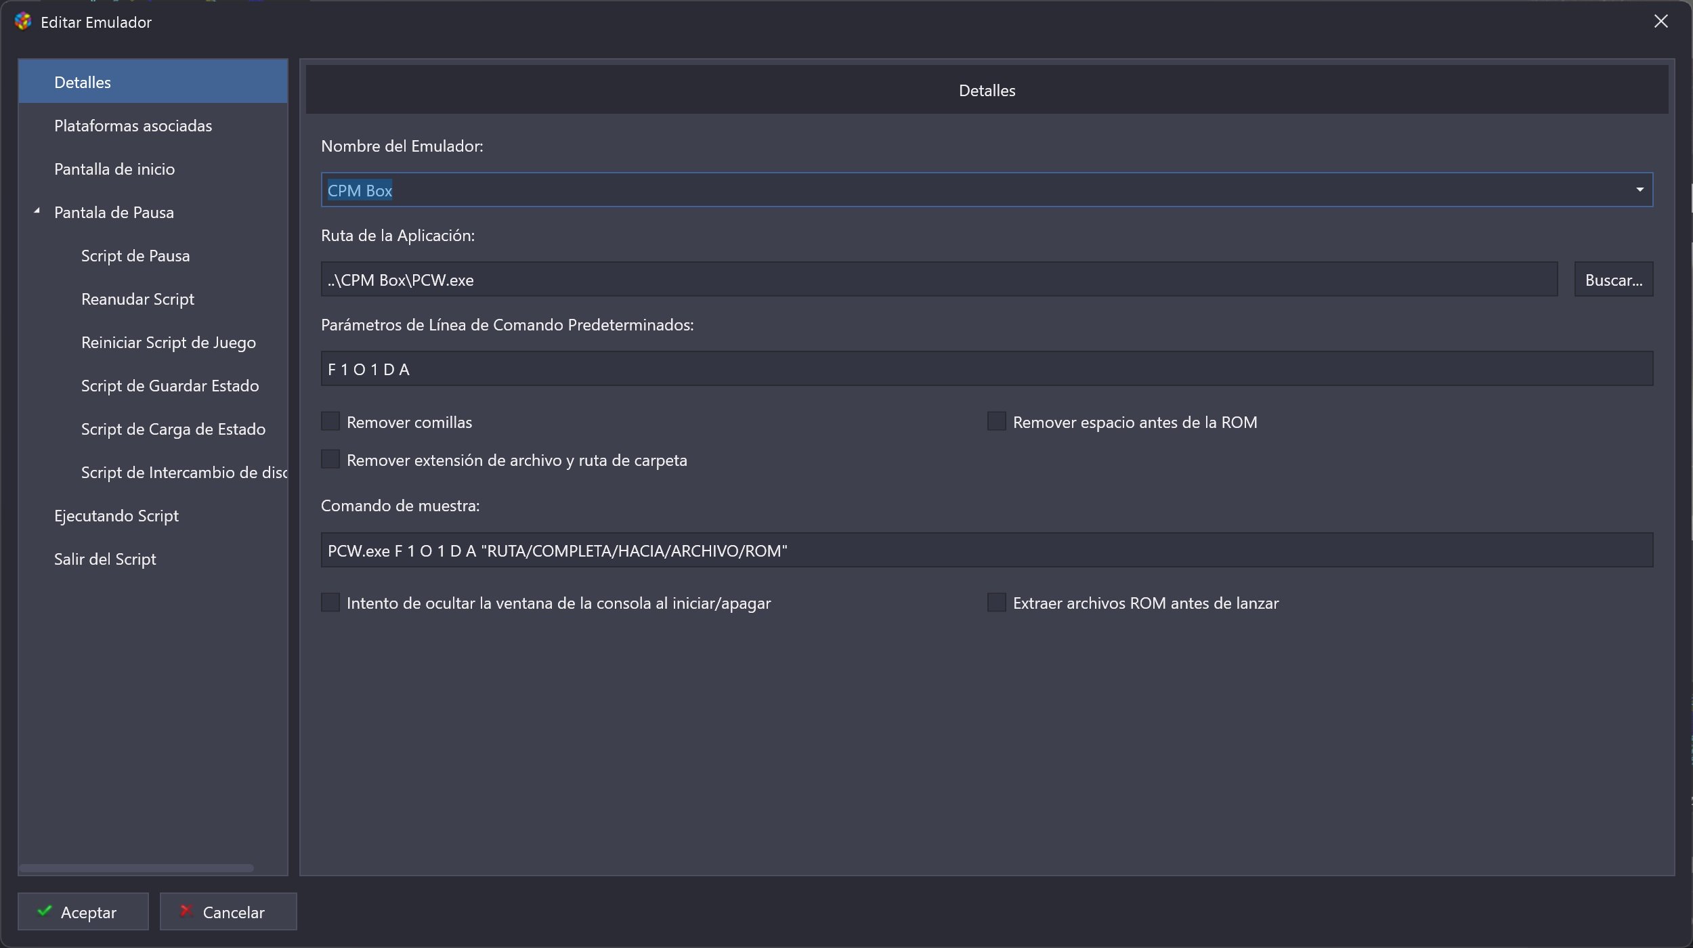Toggle Remover comillas checkbox
This screenshot has width=1693, height=948.
pos(330,421)
